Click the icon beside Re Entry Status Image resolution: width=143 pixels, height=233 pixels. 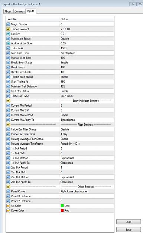click(8, 91)
